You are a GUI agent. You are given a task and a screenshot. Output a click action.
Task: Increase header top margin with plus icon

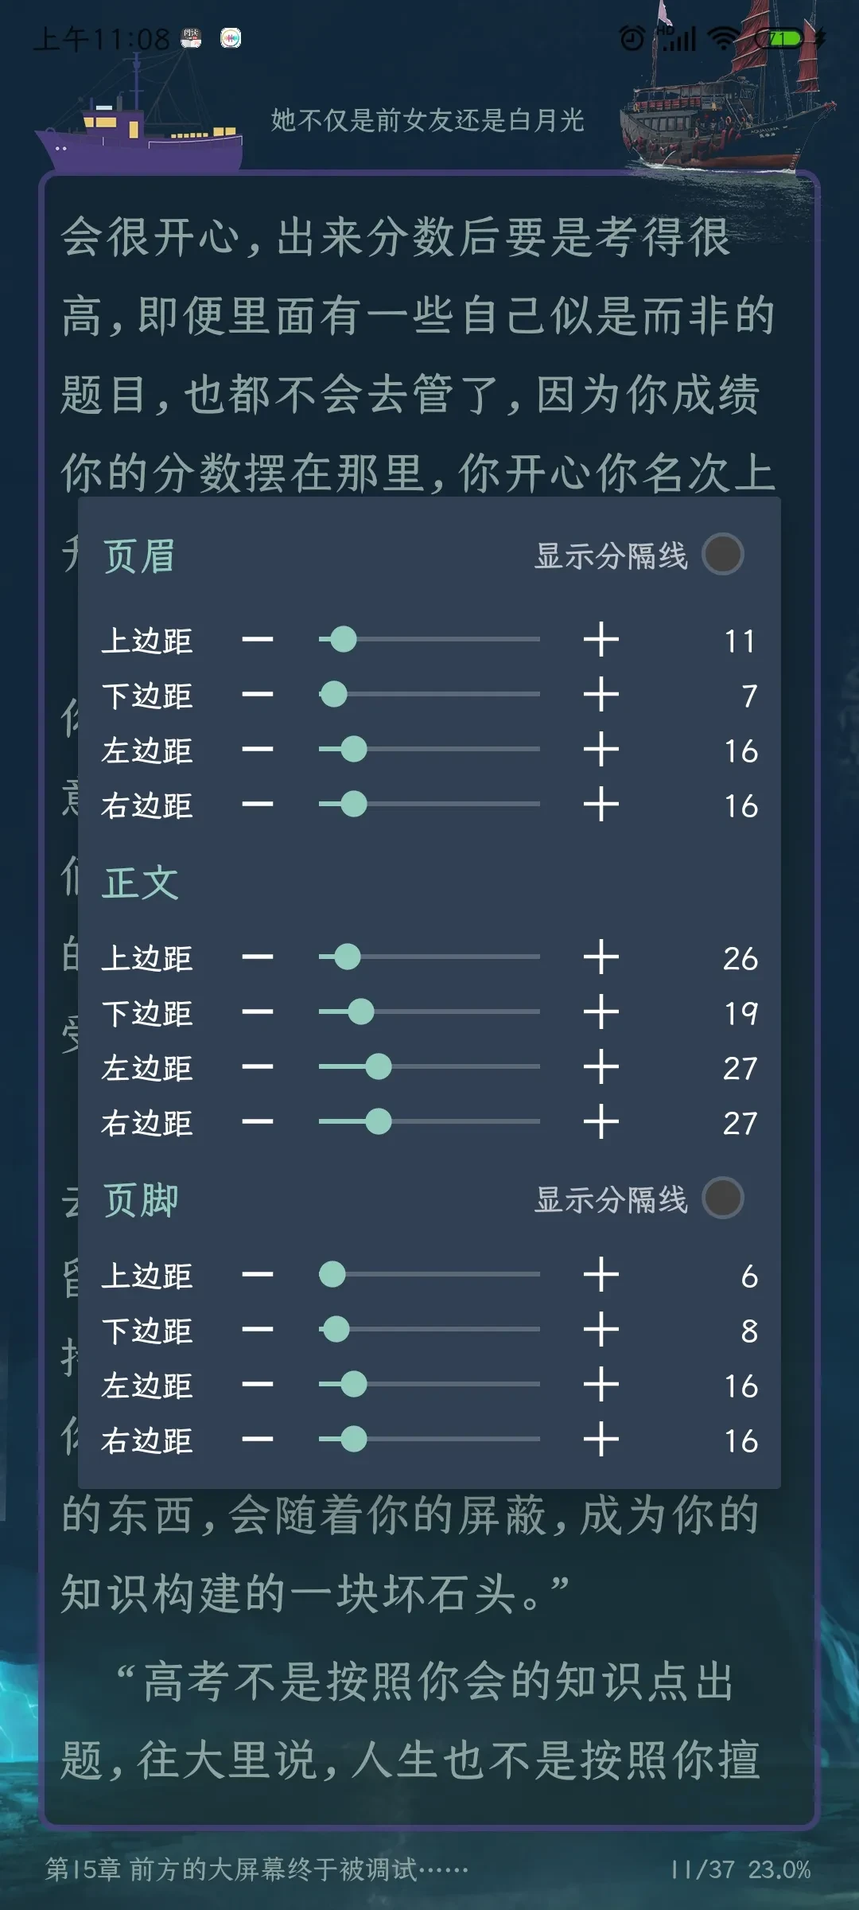601,640
